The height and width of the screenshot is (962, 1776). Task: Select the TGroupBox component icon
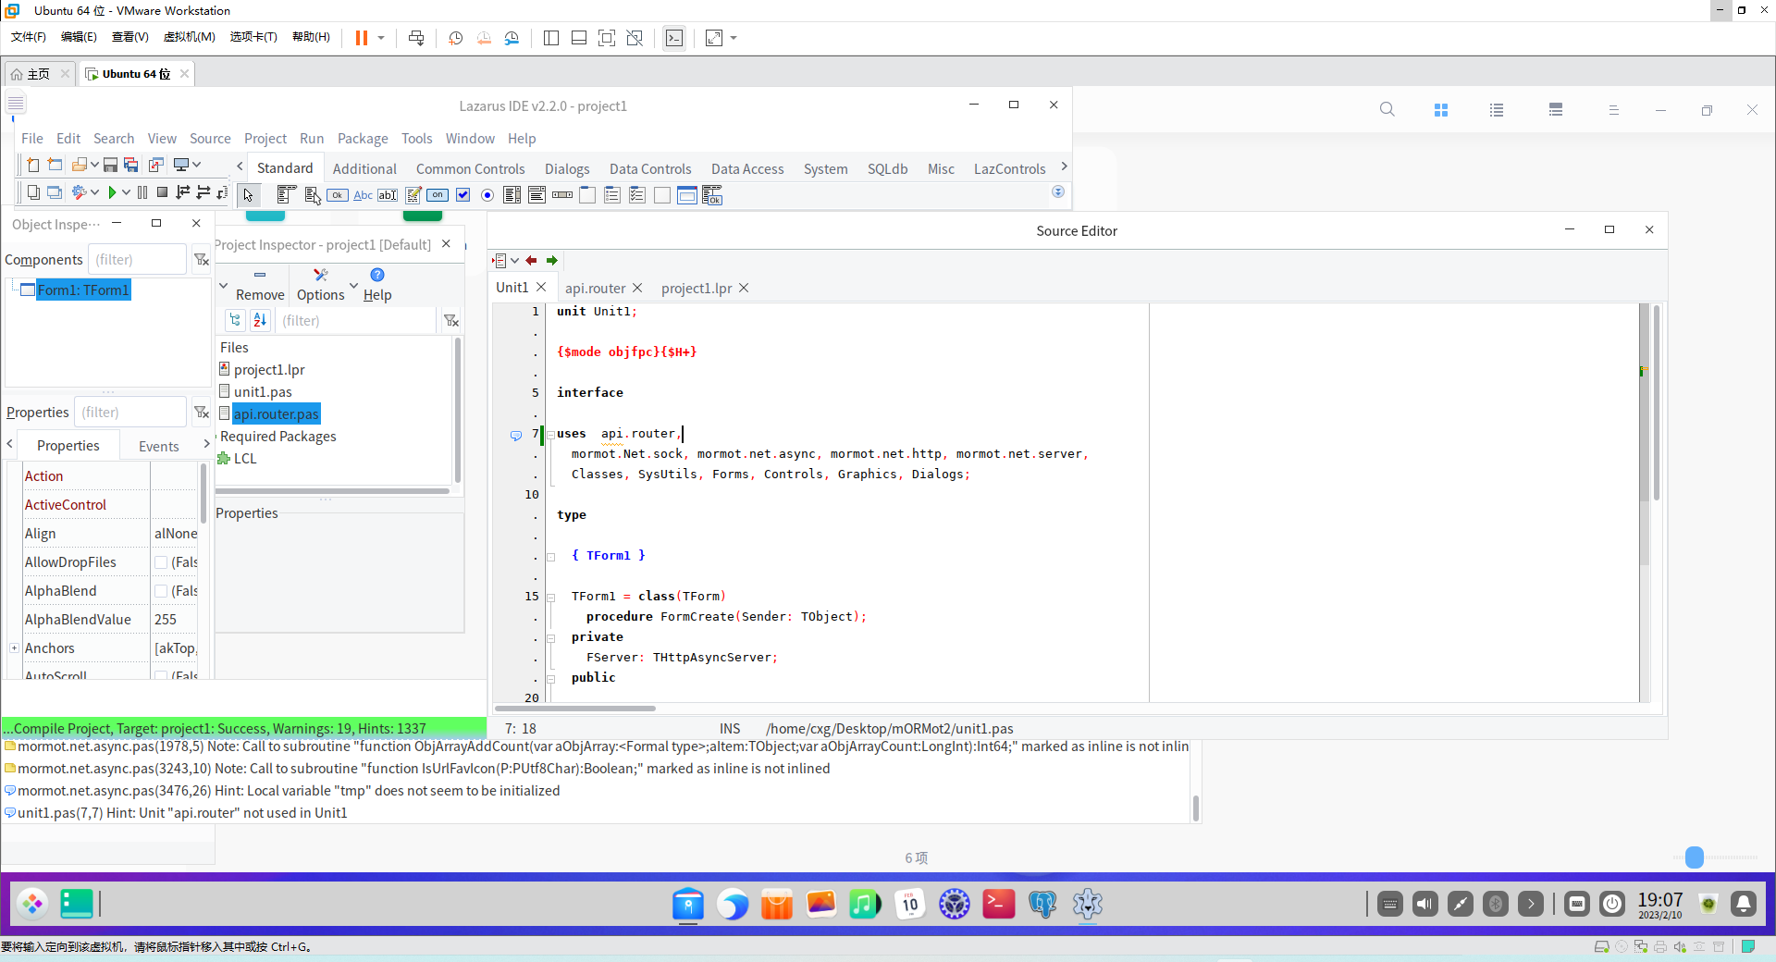coord(587,194)
